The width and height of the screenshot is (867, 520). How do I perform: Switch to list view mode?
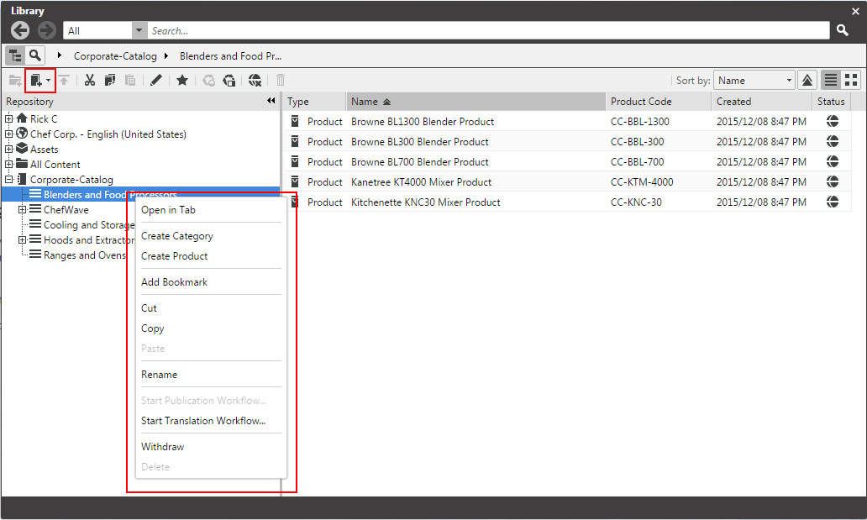pyautogui.click(x=830, y=81)
